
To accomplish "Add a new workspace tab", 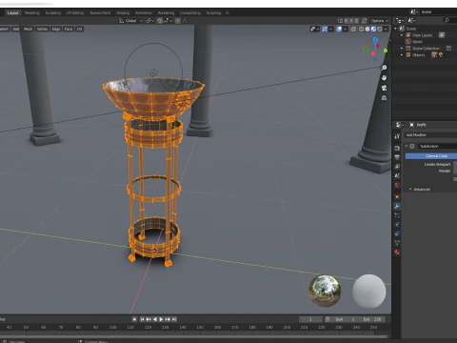I will [227, 13].
